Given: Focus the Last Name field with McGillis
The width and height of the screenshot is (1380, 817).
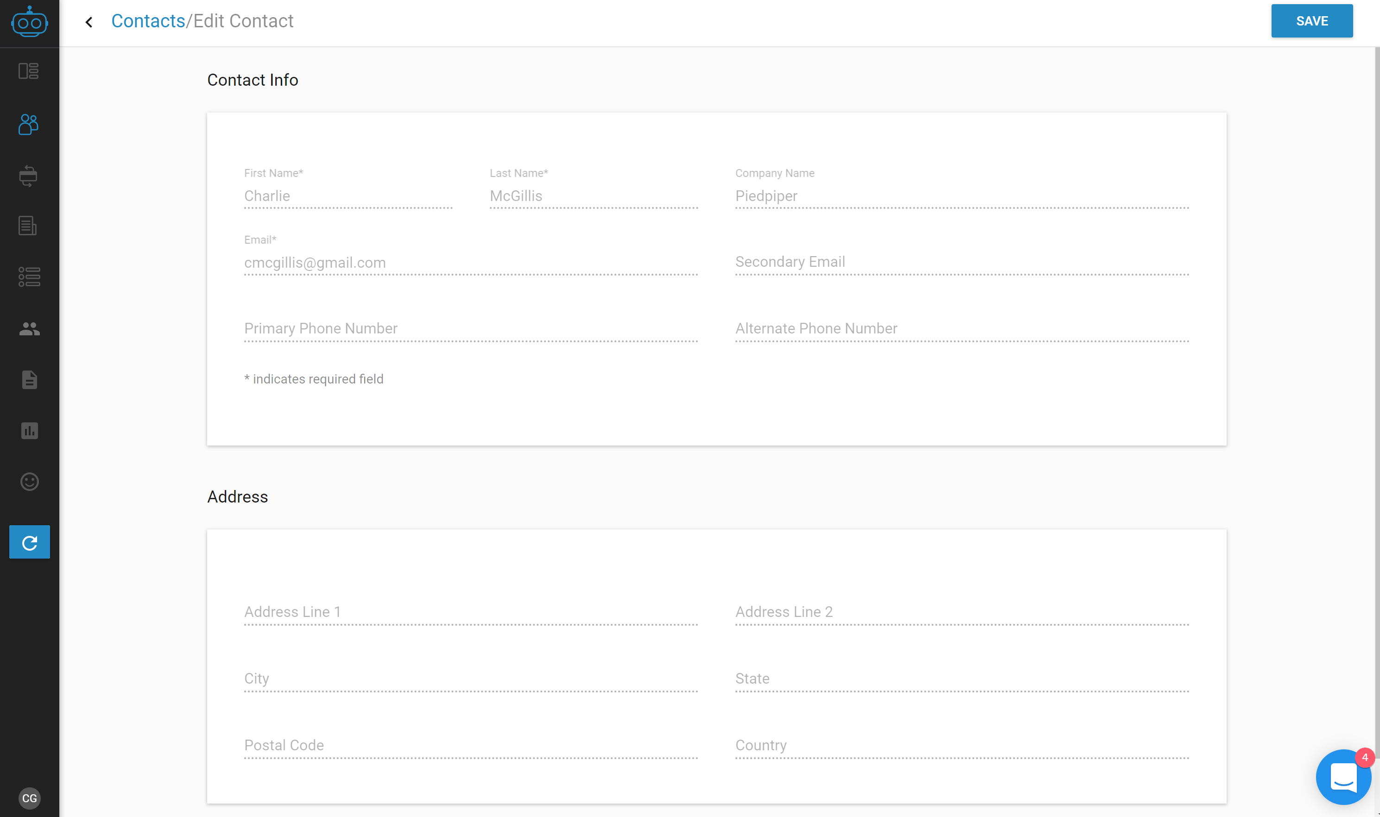Looking at the screenshot, I should [x=594, y=196].
